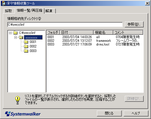The image size is (151, 119).
Task: Select the xxxxxxx tree item
Action: point(33,37)
